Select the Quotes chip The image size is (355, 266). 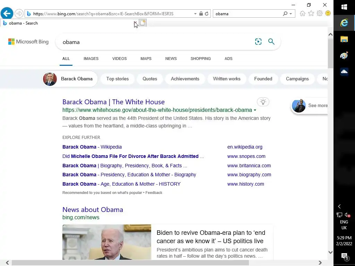click(x=150, y=79)
